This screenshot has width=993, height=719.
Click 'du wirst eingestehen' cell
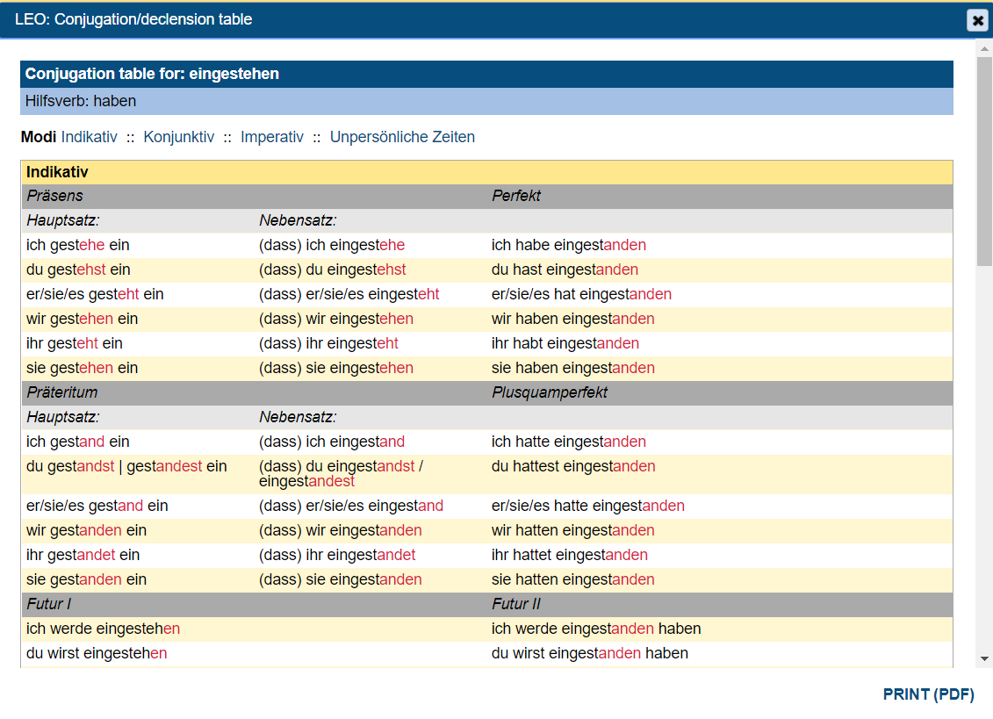(97, 653)
